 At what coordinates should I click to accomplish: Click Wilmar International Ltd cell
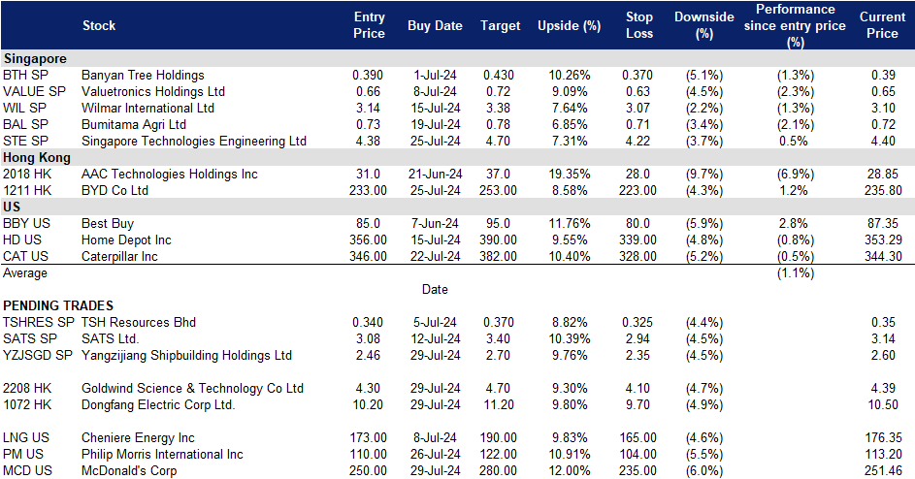click(x=148, y=108)
